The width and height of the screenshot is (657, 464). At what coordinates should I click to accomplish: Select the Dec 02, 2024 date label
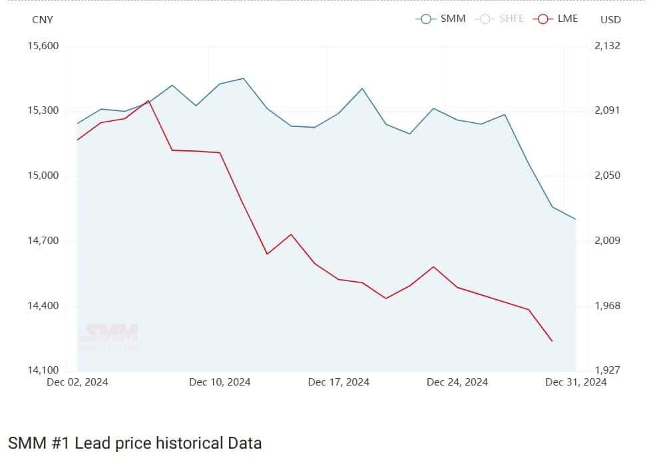tap(77, 382)
